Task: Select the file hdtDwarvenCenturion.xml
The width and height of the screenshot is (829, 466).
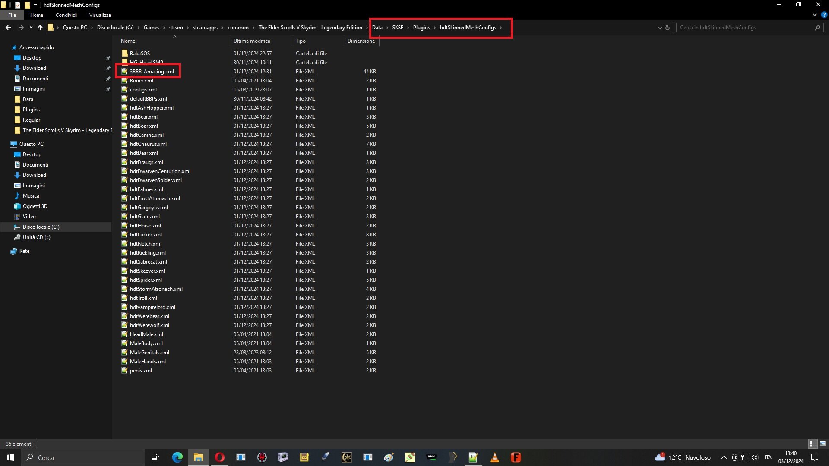Action: point(160,171)
